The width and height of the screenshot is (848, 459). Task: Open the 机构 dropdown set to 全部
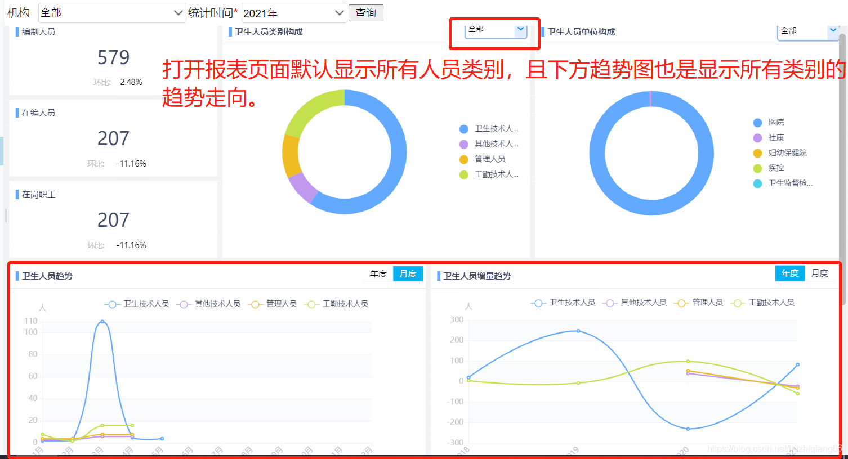[111, 12]
